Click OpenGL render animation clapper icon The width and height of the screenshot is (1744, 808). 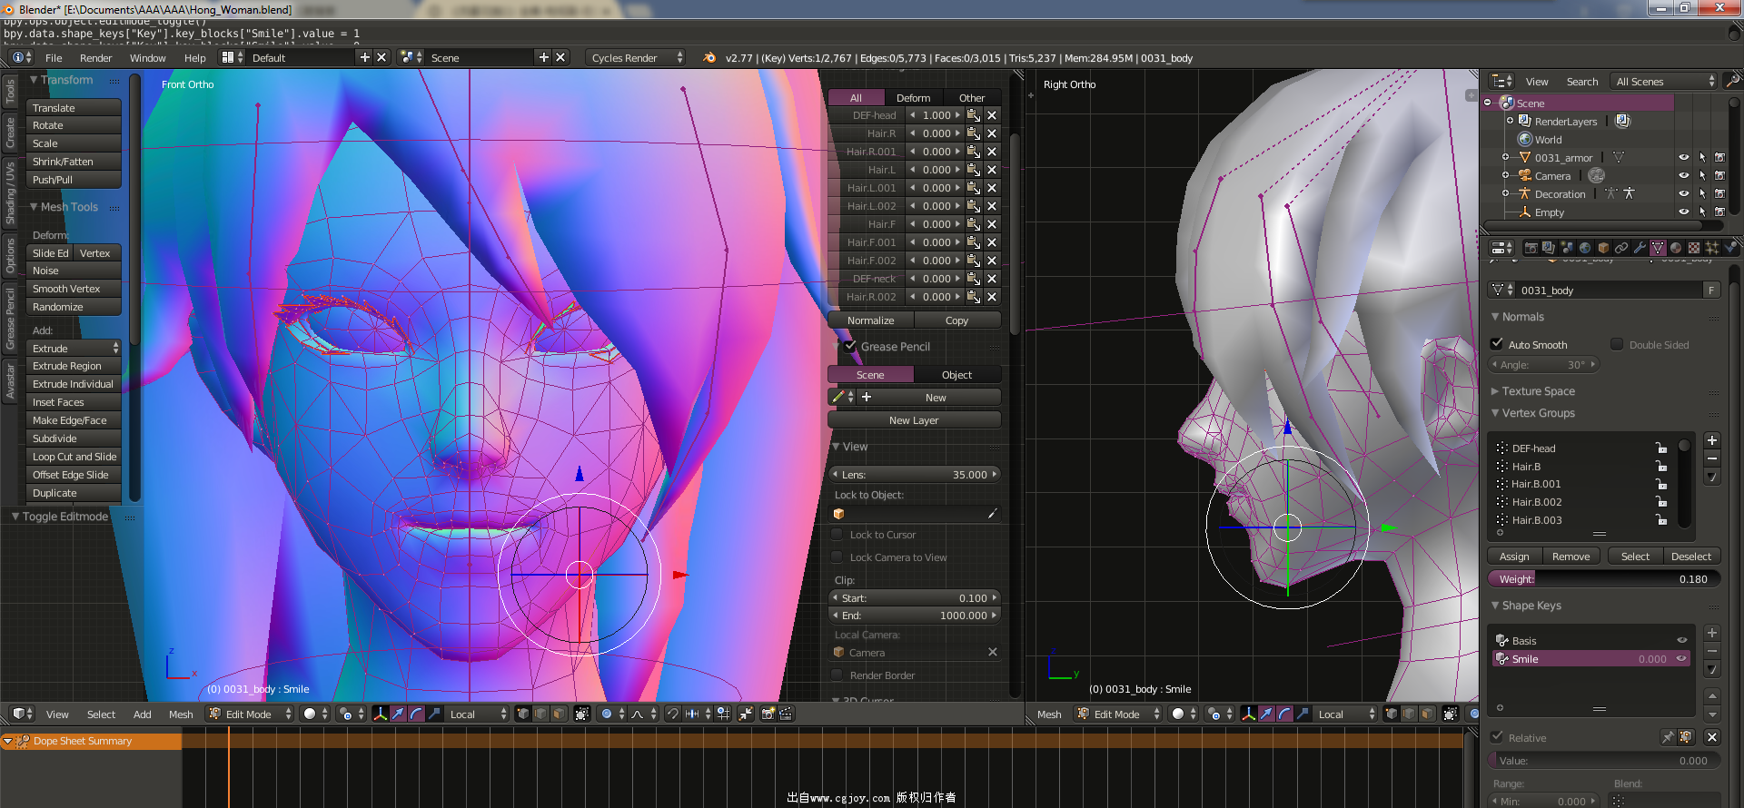point(787,714)
